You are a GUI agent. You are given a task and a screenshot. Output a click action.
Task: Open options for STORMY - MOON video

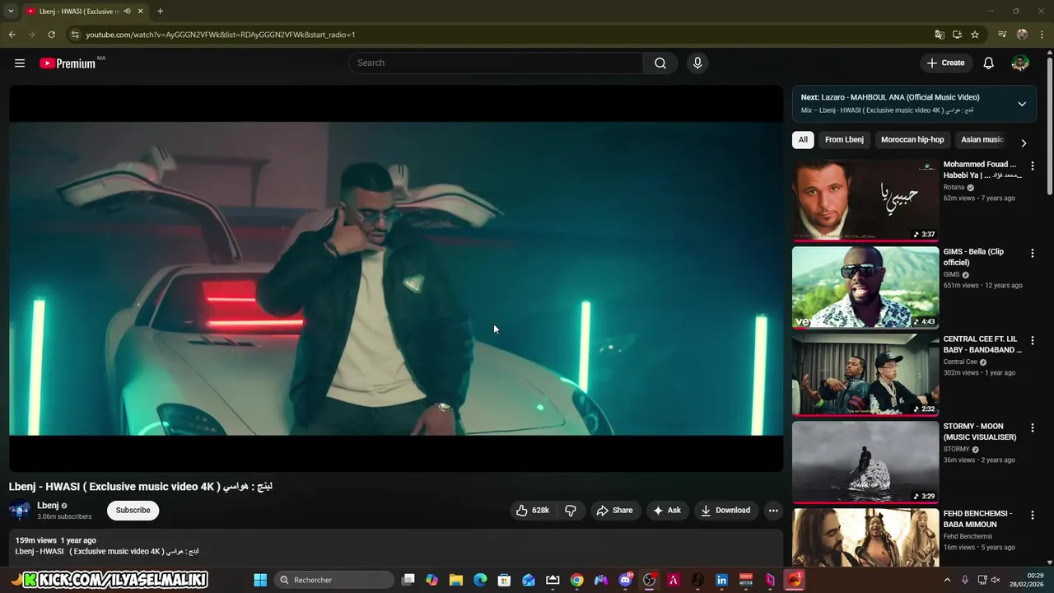pos(1033,427)
